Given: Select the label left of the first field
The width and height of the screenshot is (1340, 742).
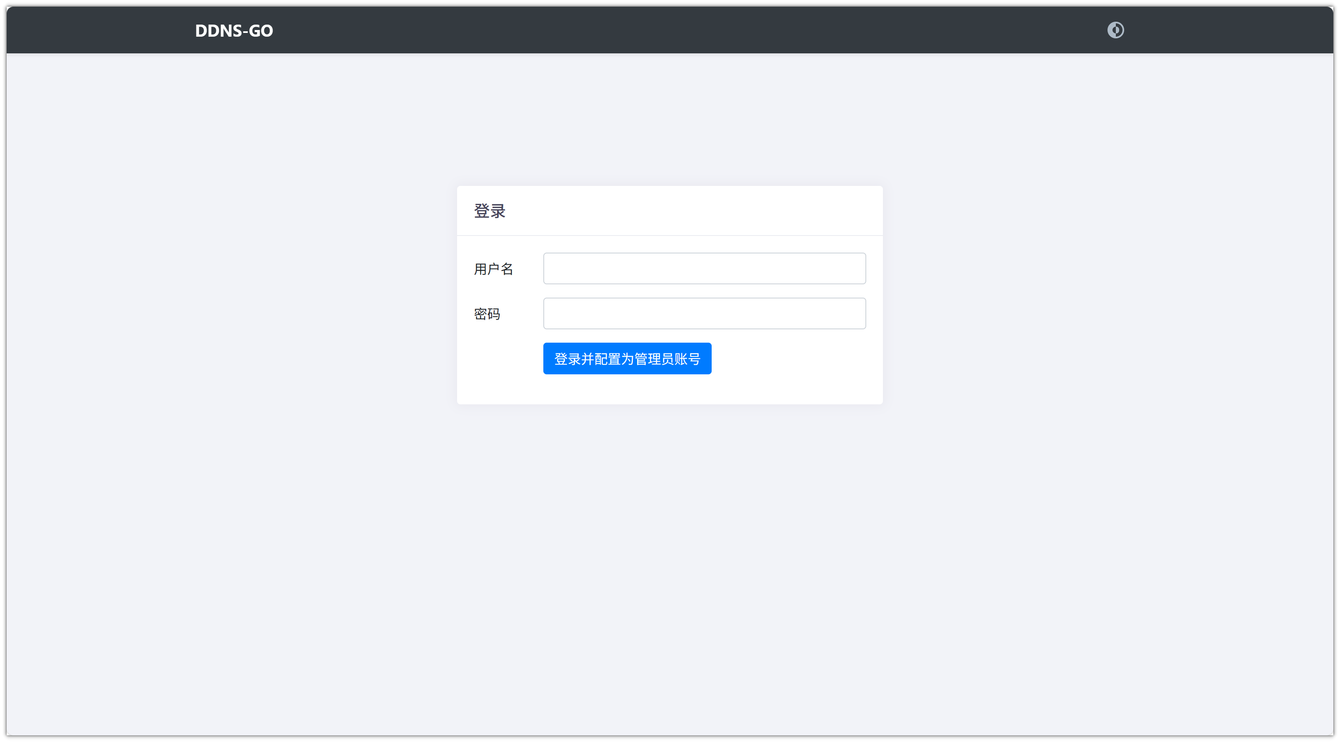Looking at the screenshot, I should [493, 269].
